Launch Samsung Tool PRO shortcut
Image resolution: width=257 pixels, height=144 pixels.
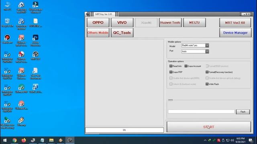click(21, 8)
